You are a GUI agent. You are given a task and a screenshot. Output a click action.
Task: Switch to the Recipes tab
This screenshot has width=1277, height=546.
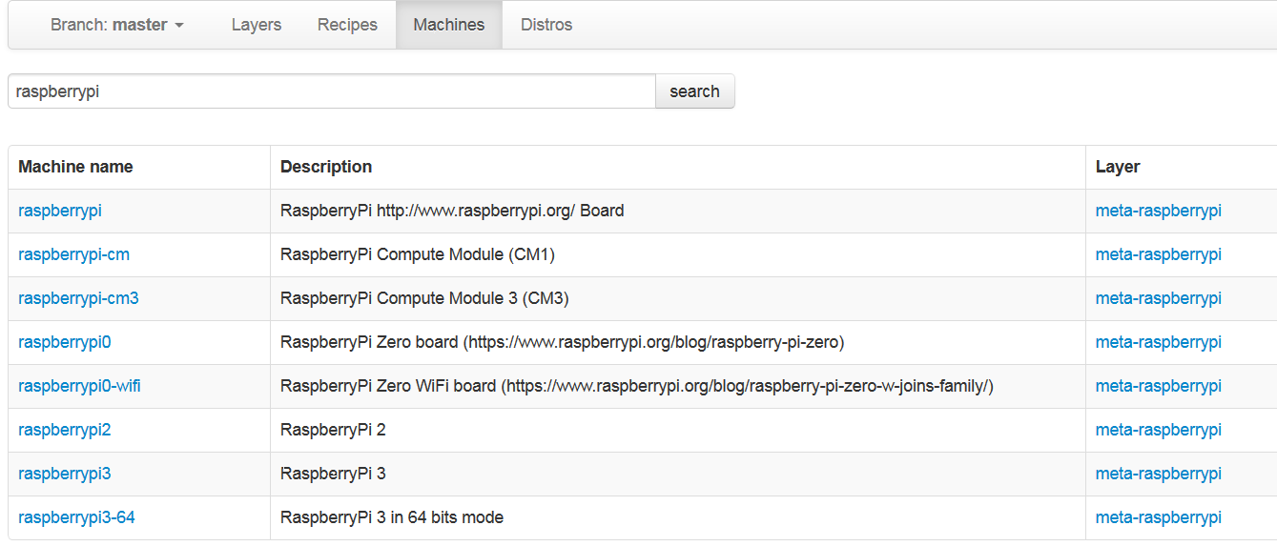347,25
